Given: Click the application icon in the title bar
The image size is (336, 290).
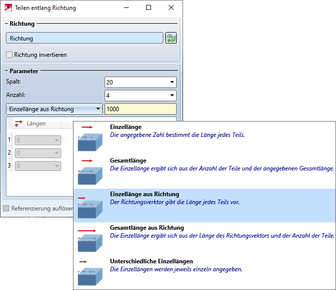Looking at the screenshot, I should click(x=8, y=8).
